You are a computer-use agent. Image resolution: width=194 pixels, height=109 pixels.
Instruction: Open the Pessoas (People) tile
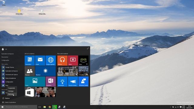pyautogui.click(x=30, y=71)
